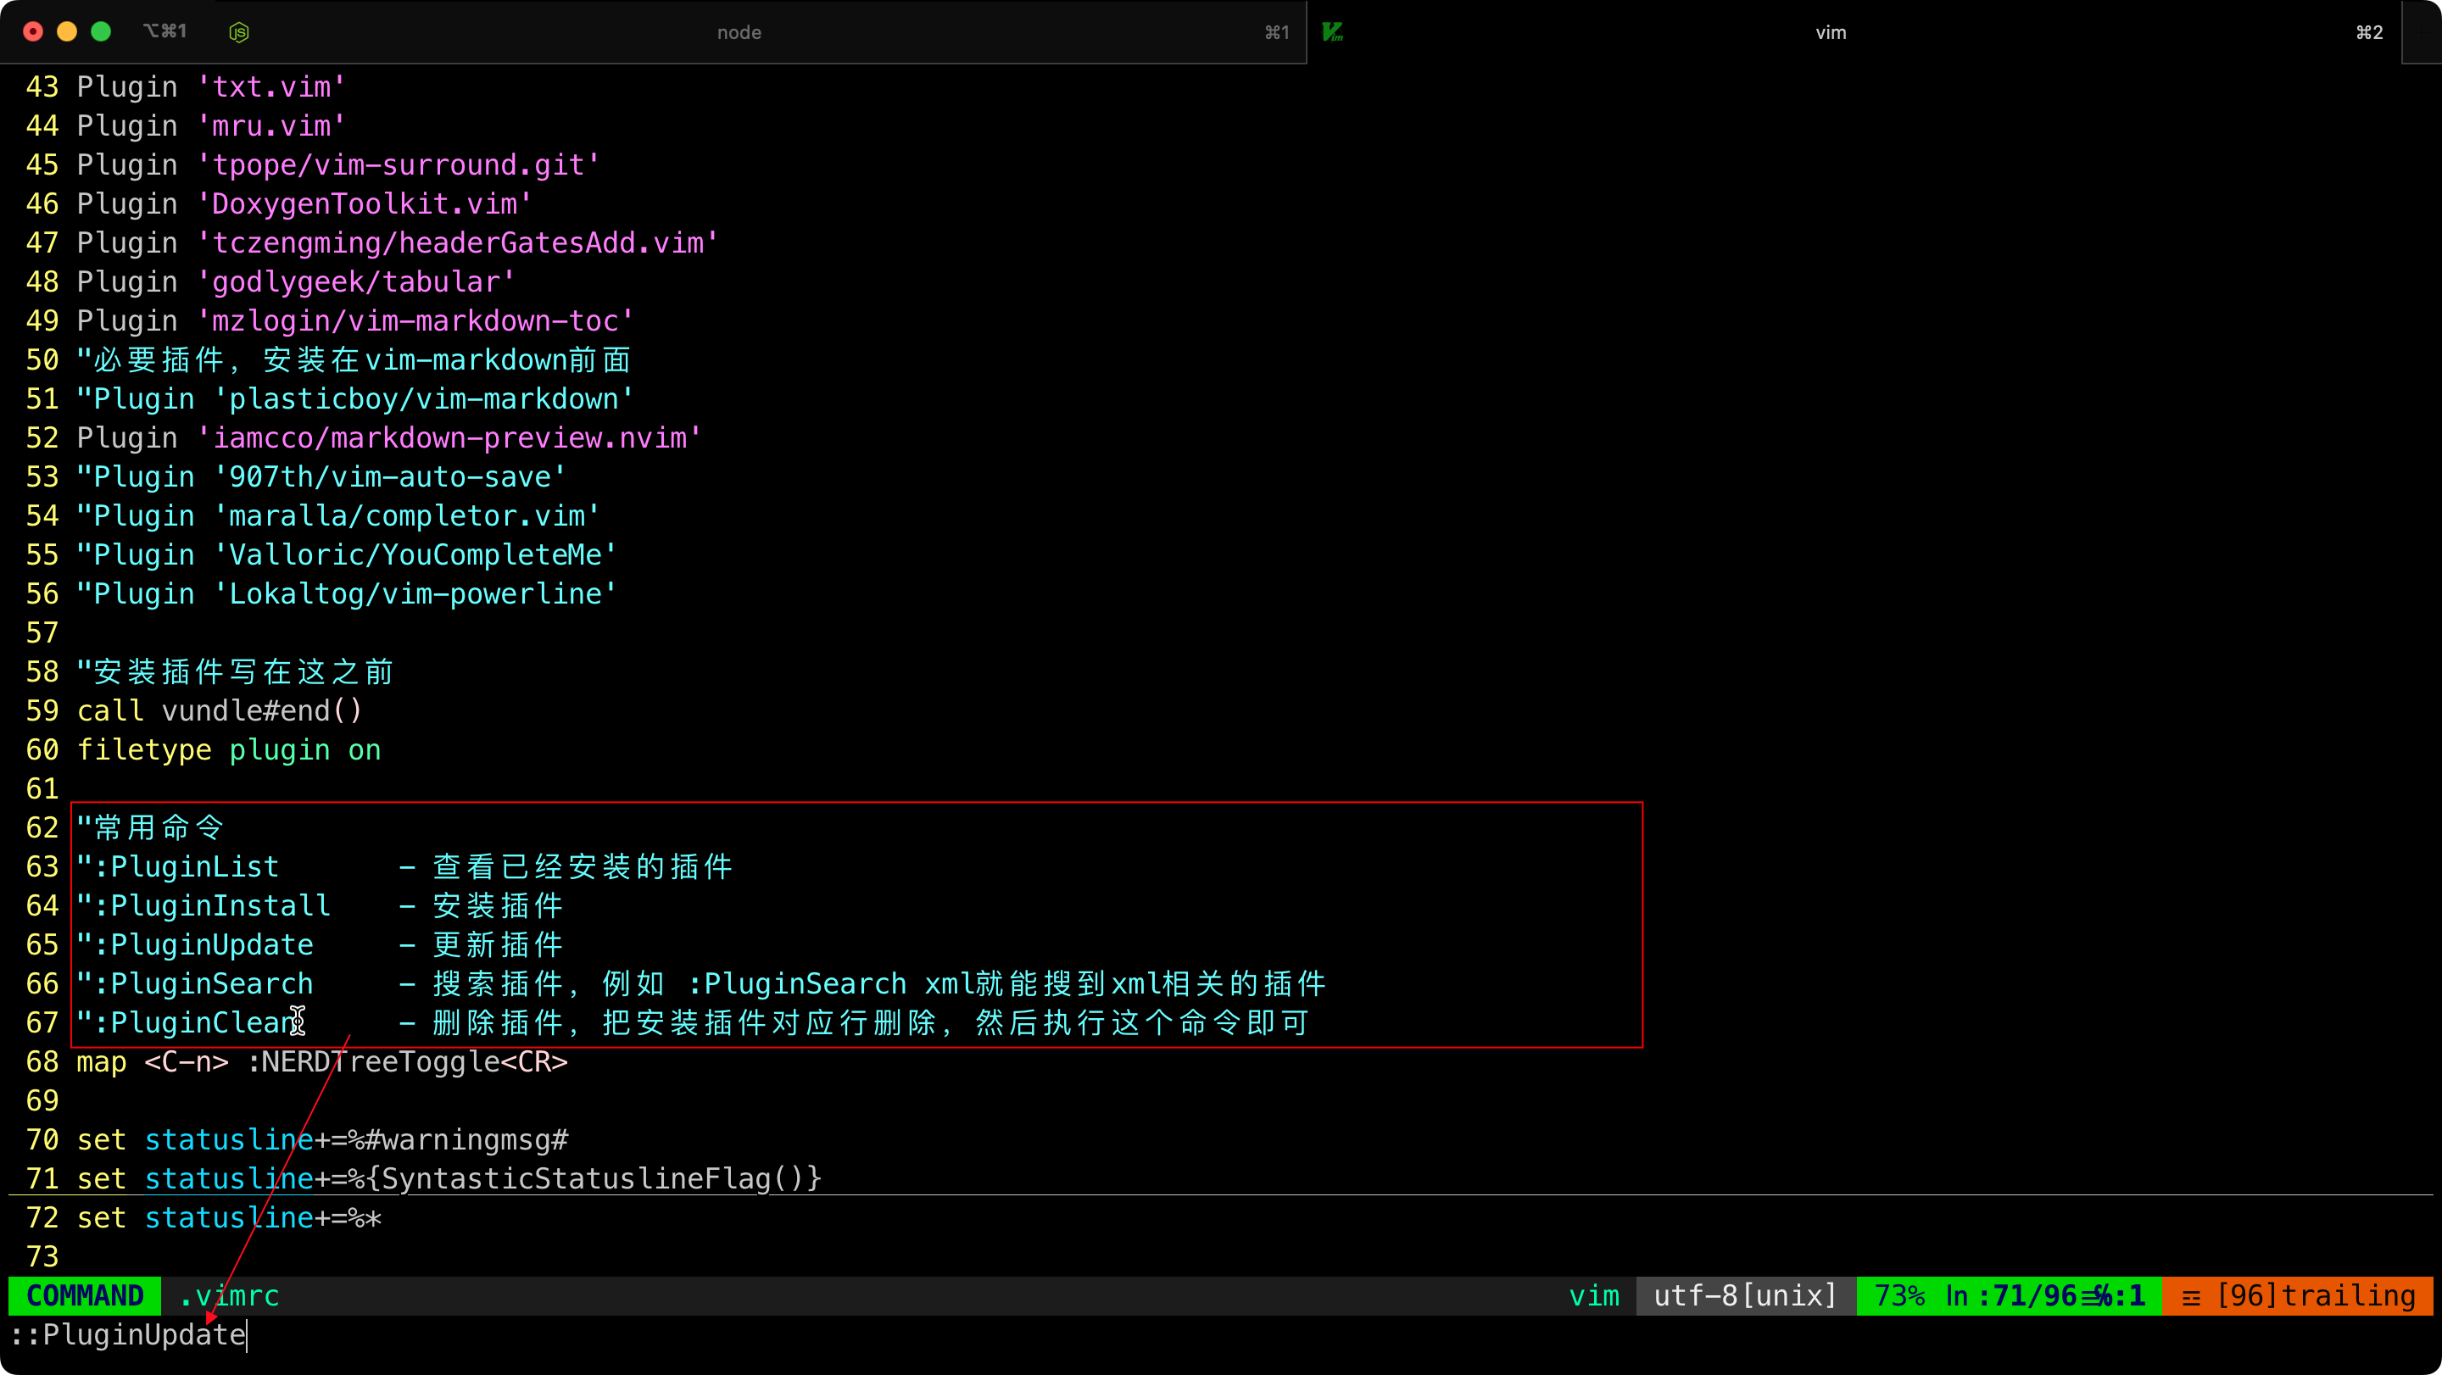Click the COMMAND mode indicator in statusline
Screen dimensions: 2442x1375
[x=85, y=1295]
